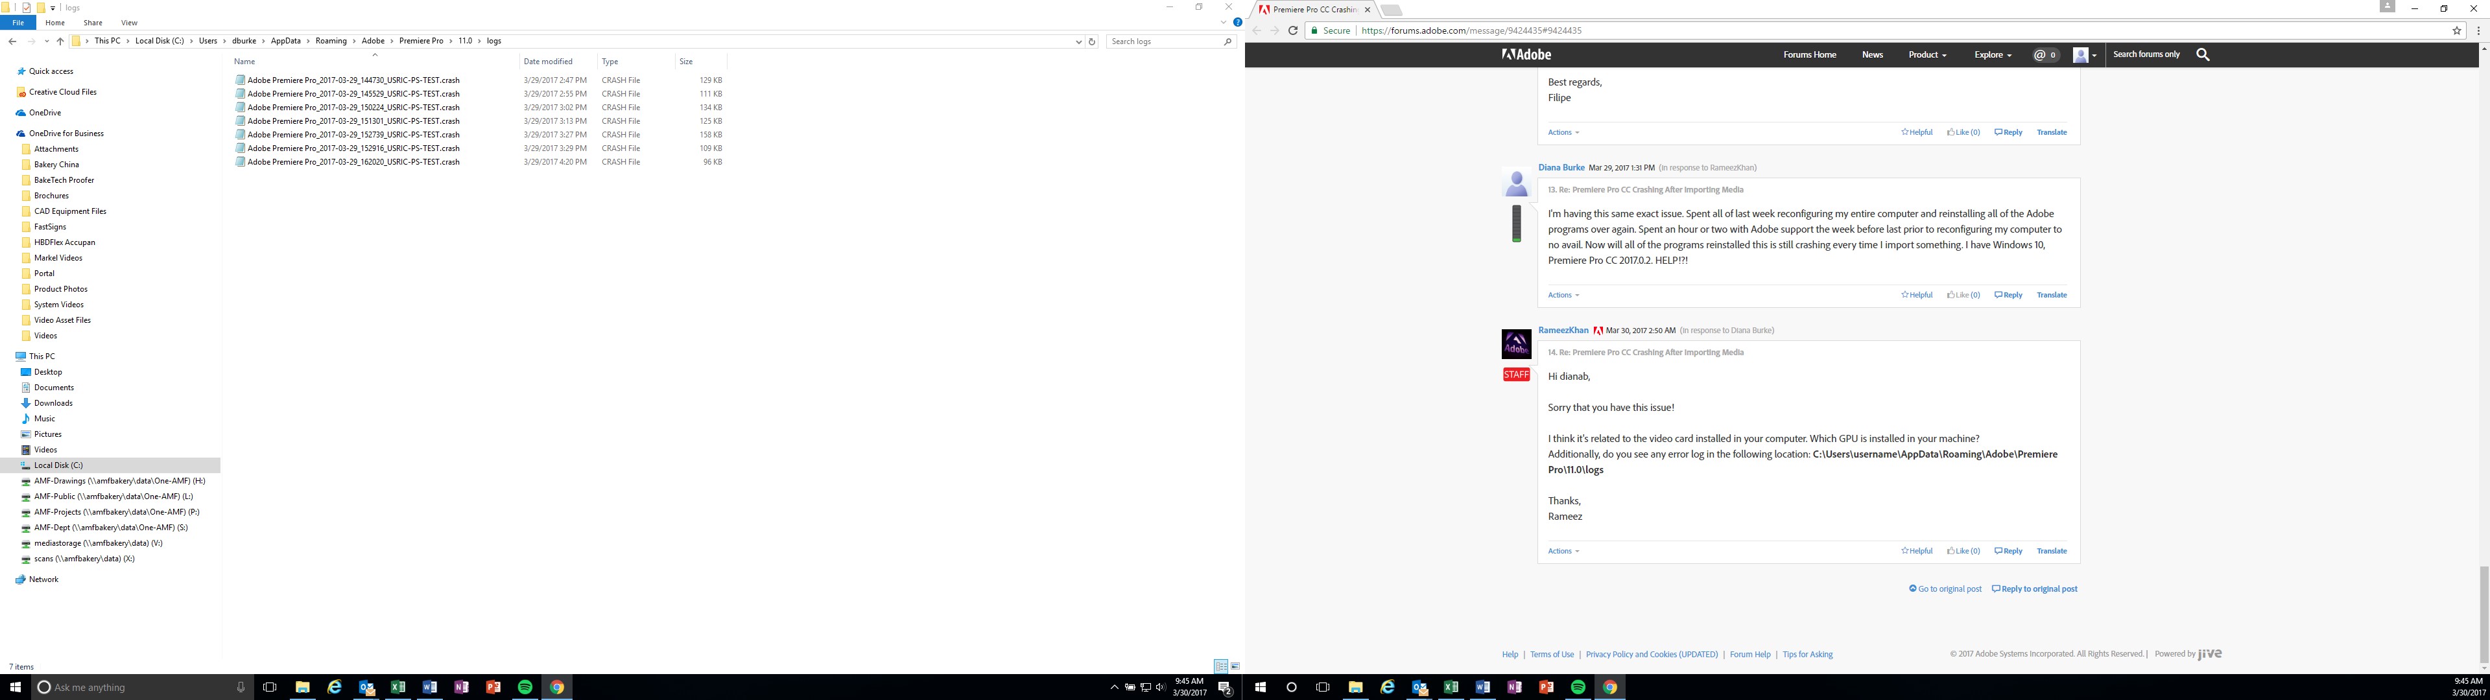Mark Diana Burke's post as Helpful
Screen dimensions: 2490x700
pos(1916,295)
